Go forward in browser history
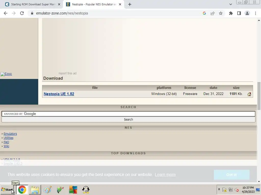 (x=14, y=13)
